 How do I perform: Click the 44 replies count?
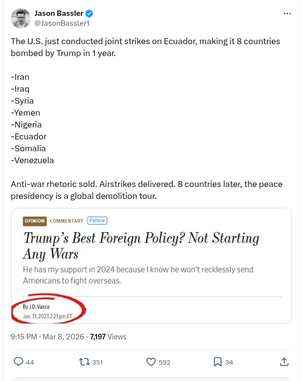pyautogui.click(x=30, y=363)
